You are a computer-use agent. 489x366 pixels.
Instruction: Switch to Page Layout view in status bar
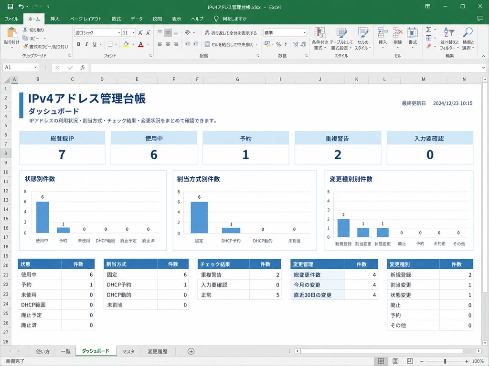[x=395, y=361]
